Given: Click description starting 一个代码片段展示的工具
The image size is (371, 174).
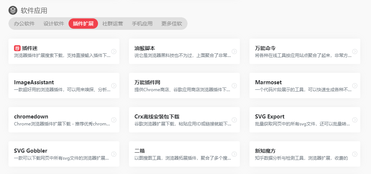Looking at the screenshot, I should pos(303,90).
